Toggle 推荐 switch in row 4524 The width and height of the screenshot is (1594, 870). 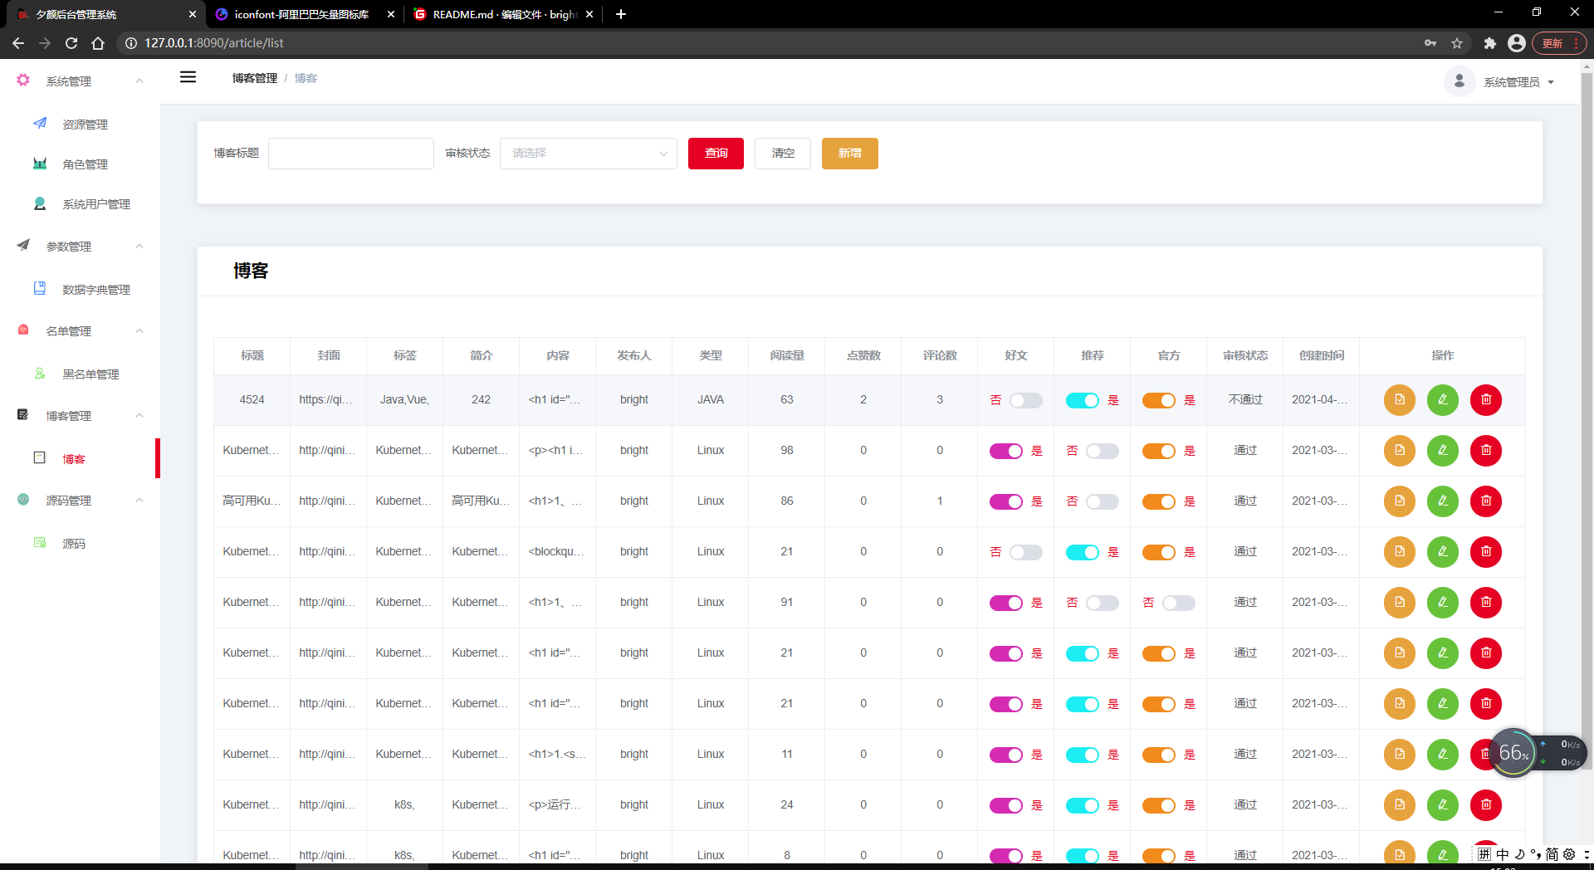[1083, 400]
